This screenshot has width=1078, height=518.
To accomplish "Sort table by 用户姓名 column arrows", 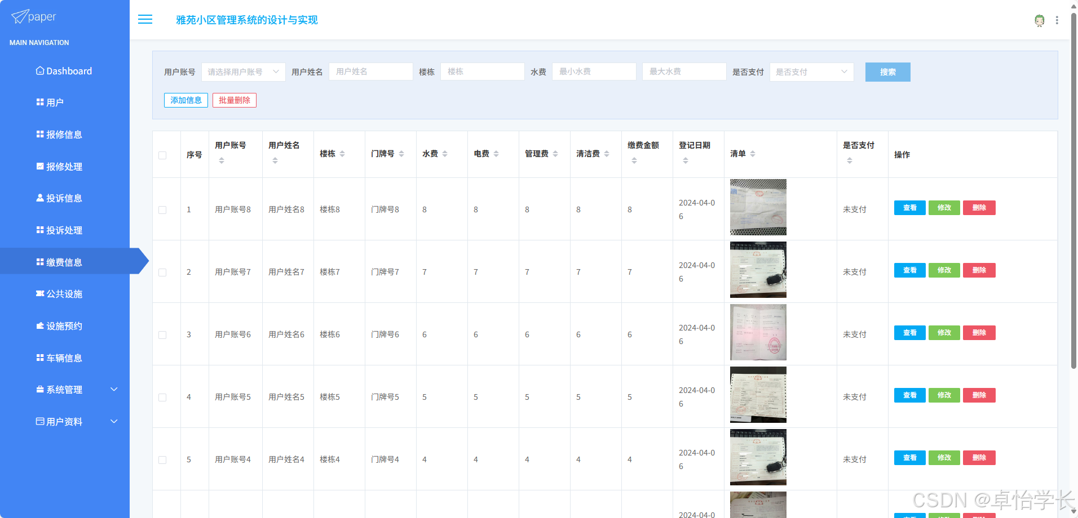I will coord(275,161).
